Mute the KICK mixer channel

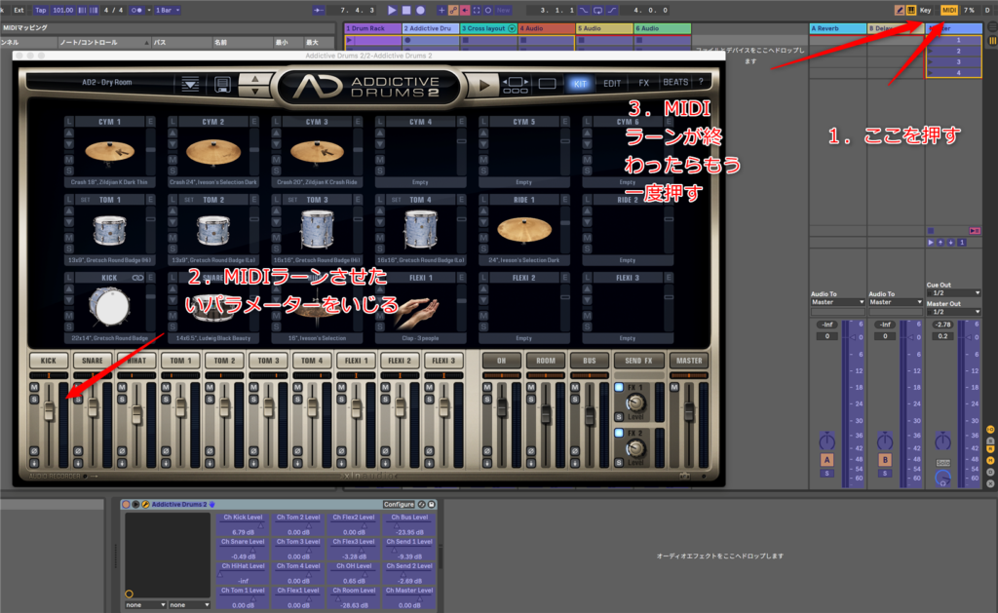pyautogui.click(x=34, y=388)
